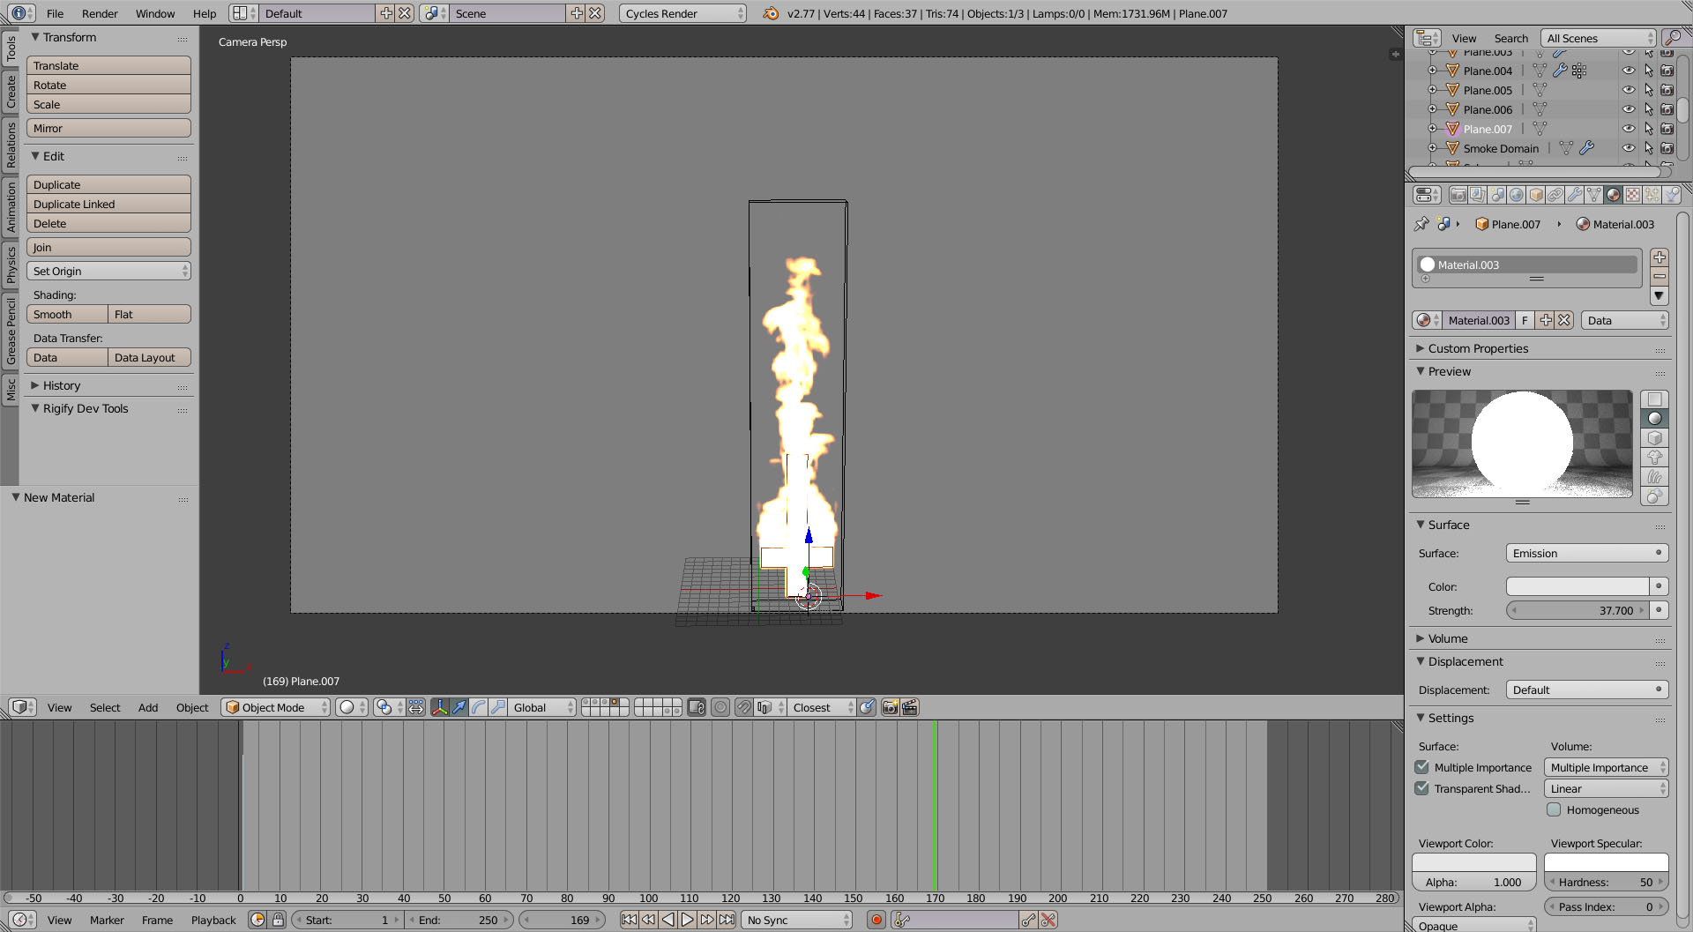Click the Emission Strength value slider
1693x932 pixels.
pyautogui.click(x=1577, y=610)
